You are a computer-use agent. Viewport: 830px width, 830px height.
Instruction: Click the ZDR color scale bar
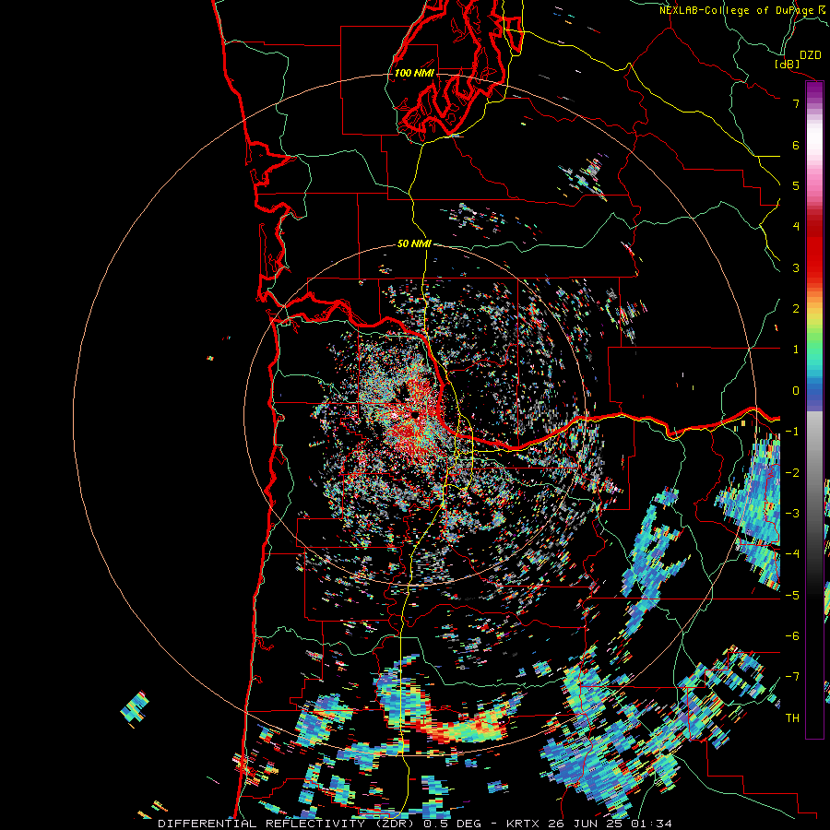[814, 409]
